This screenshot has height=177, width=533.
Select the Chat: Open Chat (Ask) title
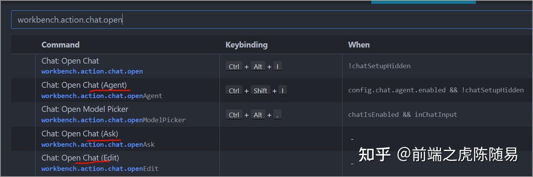(x=80, y=134)
